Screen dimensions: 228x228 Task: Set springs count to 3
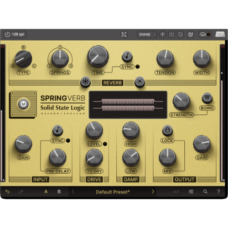[x=71, y=66]
